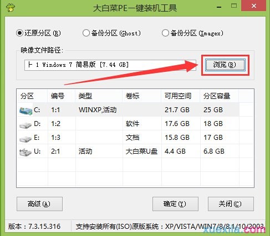The height and width of the screenshot is (236, 270).
Task: Click the '18 GB' capacity cell
Action: pos(213,124)
